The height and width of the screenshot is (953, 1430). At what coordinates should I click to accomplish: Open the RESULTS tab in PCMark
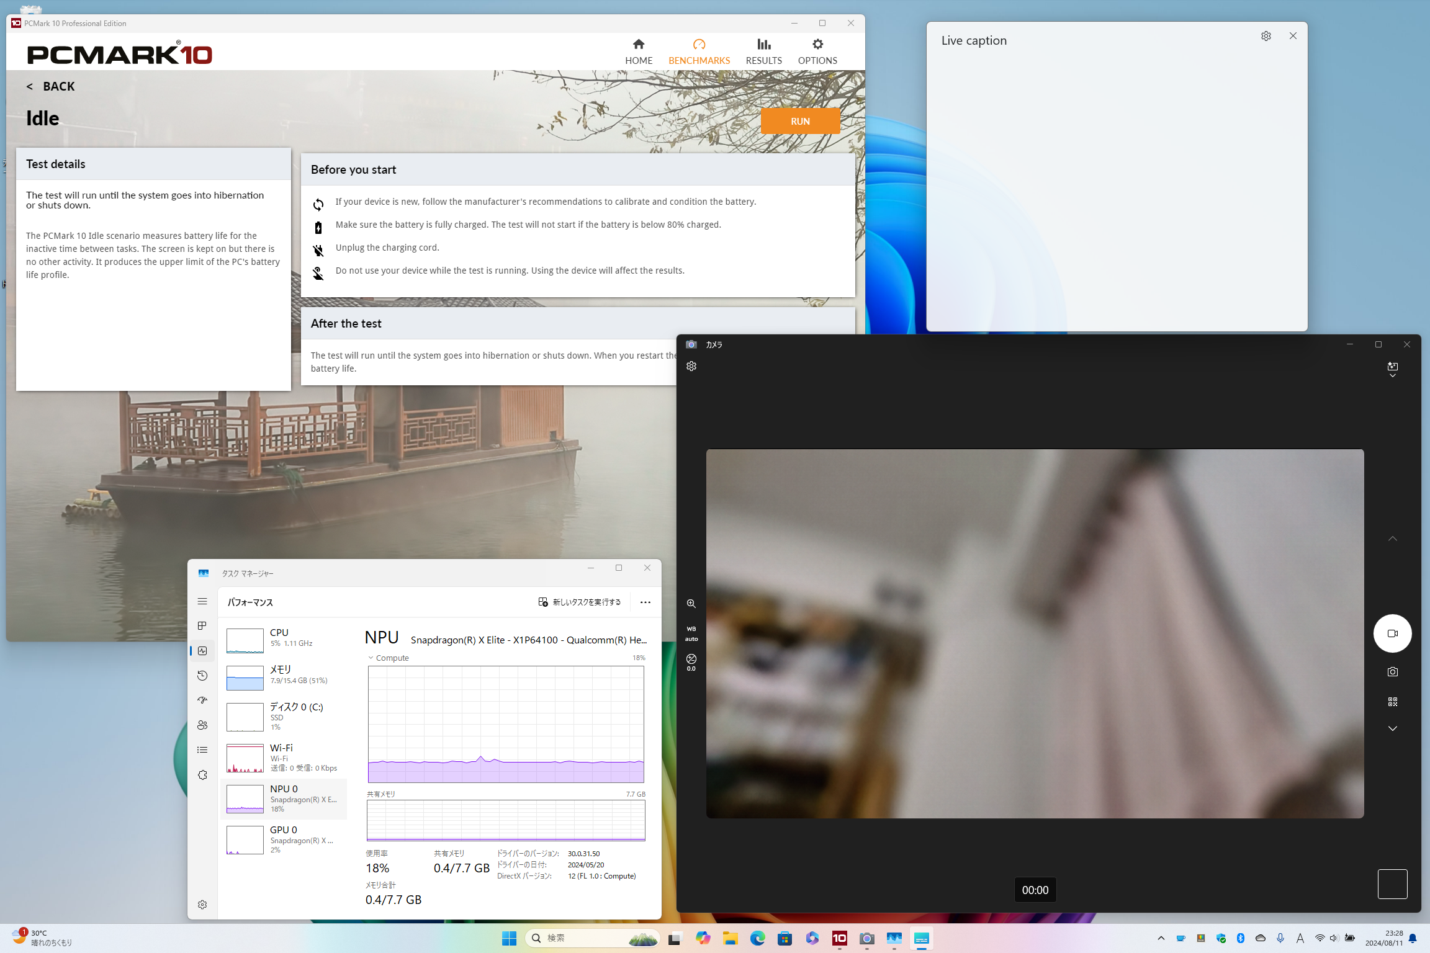(x=763, y=51)
